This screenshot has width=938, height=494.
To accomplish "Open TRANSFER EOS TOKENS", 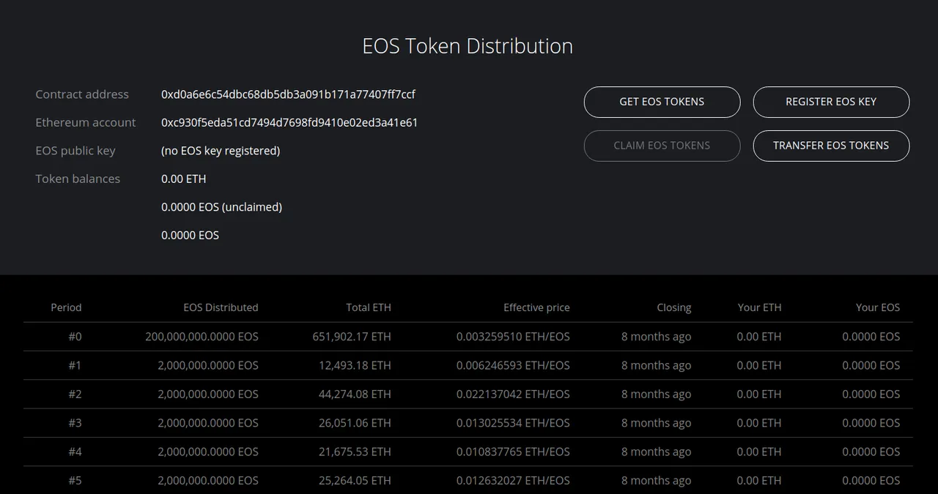I will 831,146.
